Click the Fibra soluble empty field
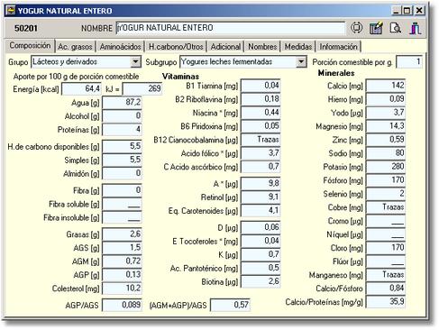 pyautogui.click(x=122, y=204)
